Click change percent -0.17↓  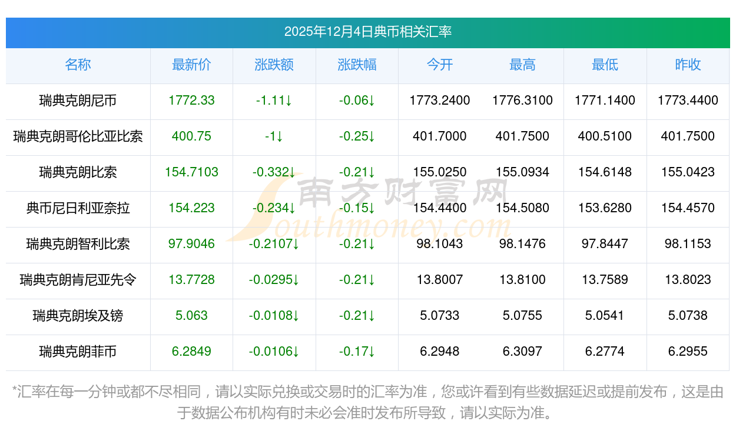click(357, 352)
